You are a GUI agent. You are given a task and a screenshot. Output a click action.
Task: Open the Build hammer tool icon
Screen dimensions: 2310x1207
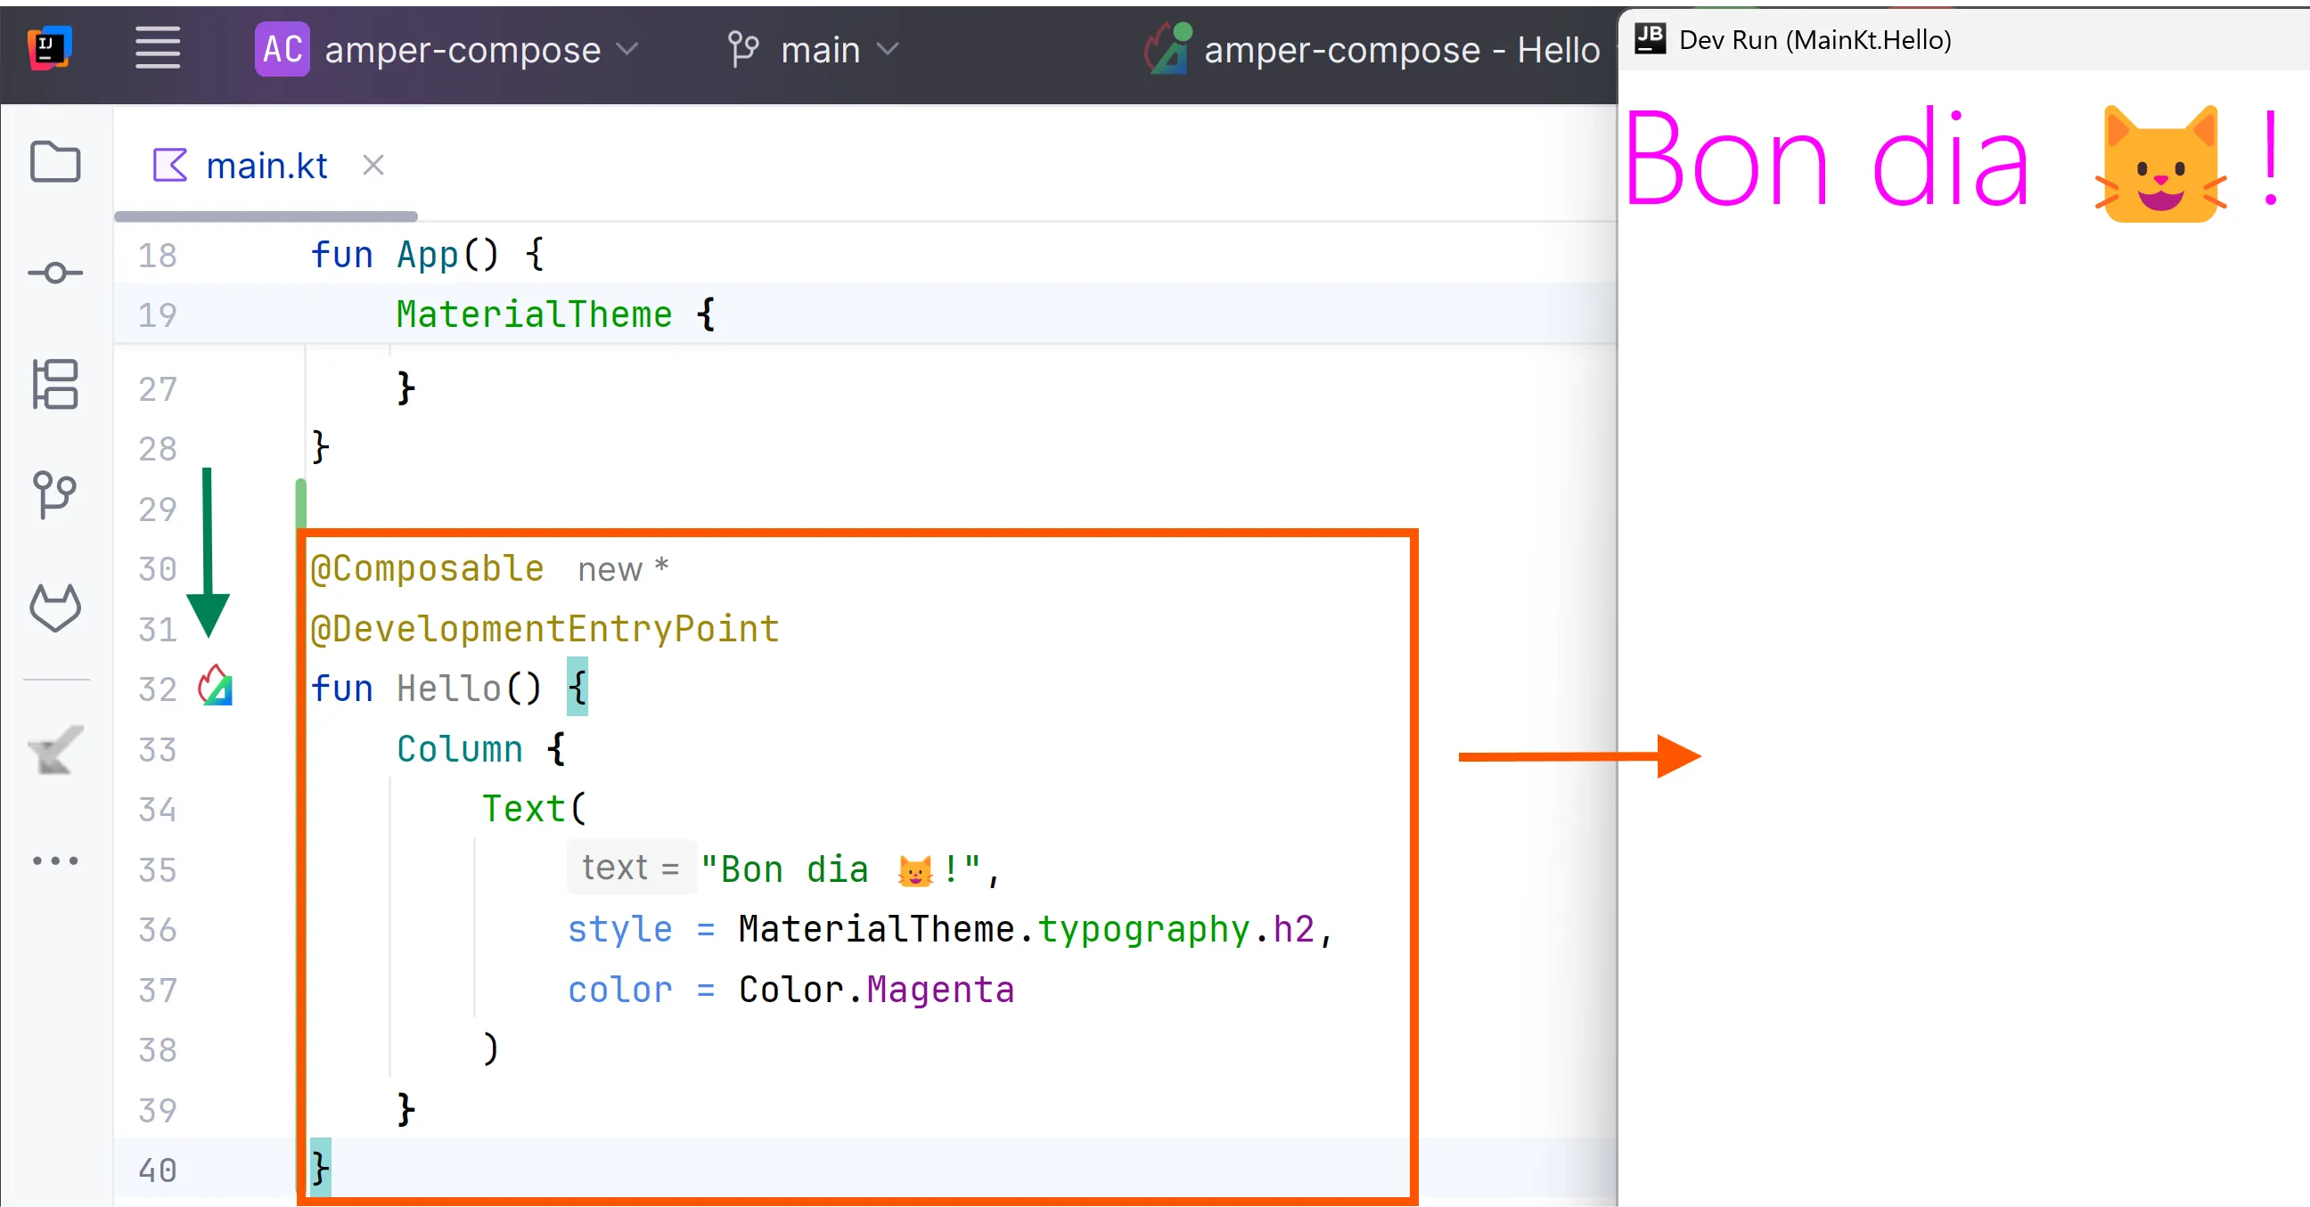[x=54, y=750]
